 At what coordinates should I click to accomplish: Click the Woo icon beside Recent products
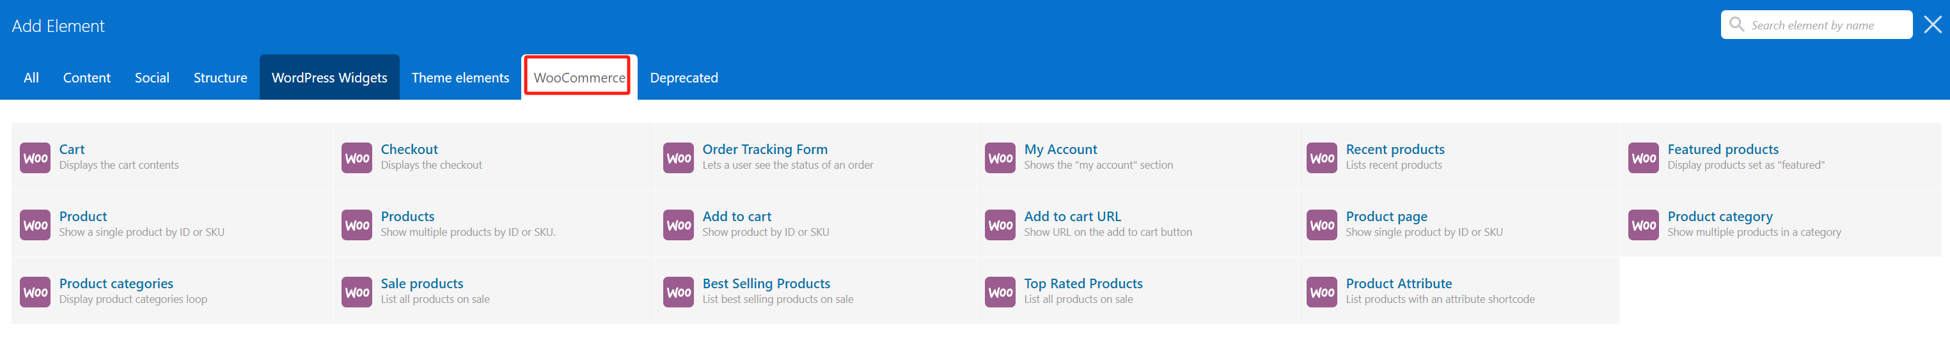point(1322,157)
